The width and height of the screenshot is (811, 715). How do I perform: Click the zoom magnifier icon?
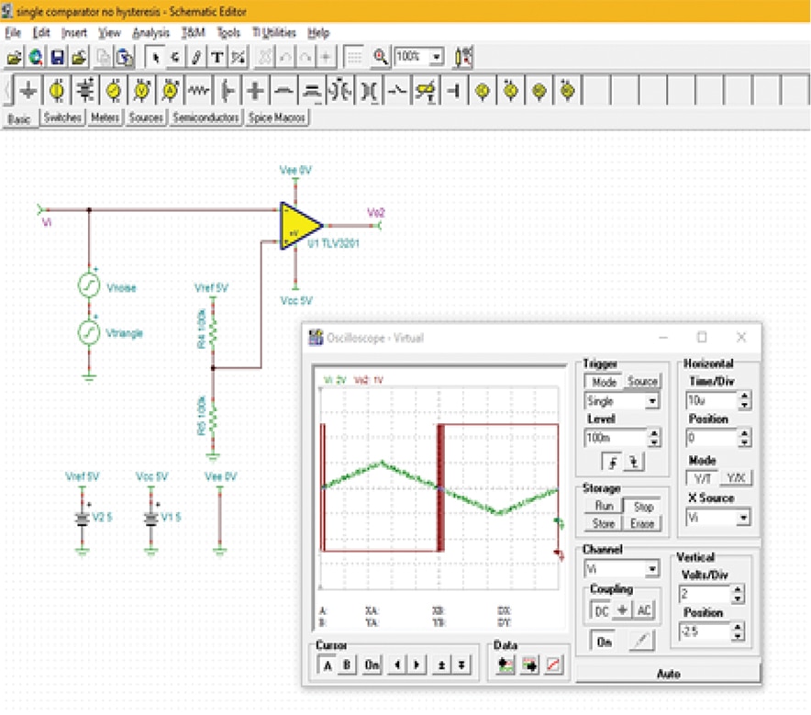381,57
